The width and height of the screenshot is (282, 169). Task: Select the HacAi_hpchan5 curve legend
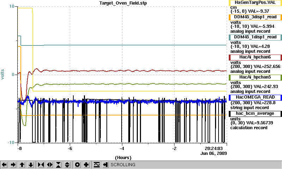(255, 77)
